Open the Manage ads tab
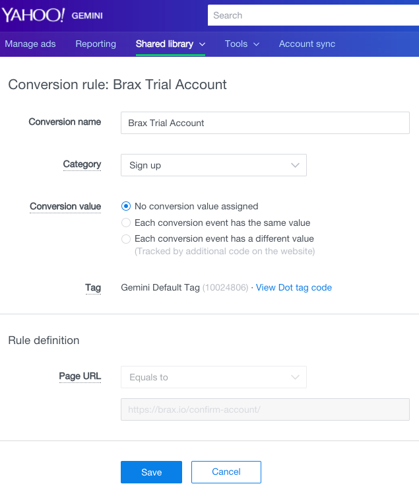Screen dimensions: 419x490 coord(30,44)
